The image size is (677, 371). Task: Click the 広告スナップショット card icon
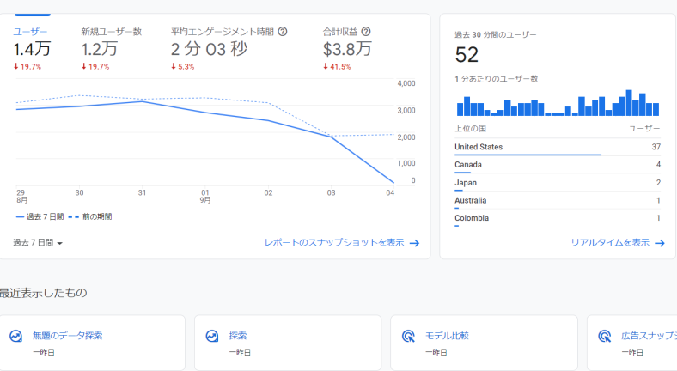click(x=604, y=337)
